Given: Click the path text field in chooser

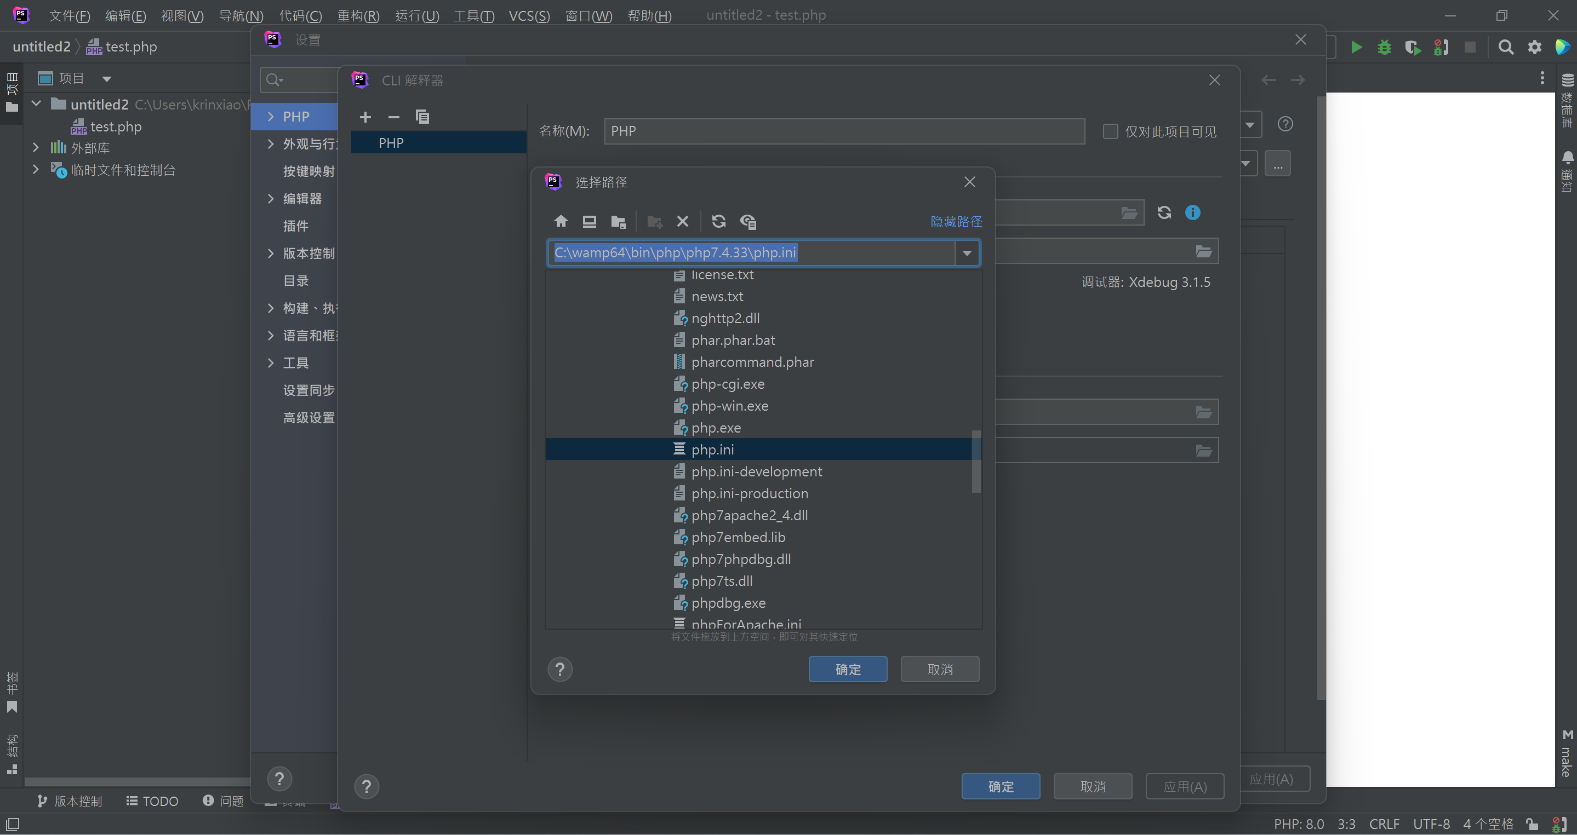Looking at the screenshot, I should 751,252.
